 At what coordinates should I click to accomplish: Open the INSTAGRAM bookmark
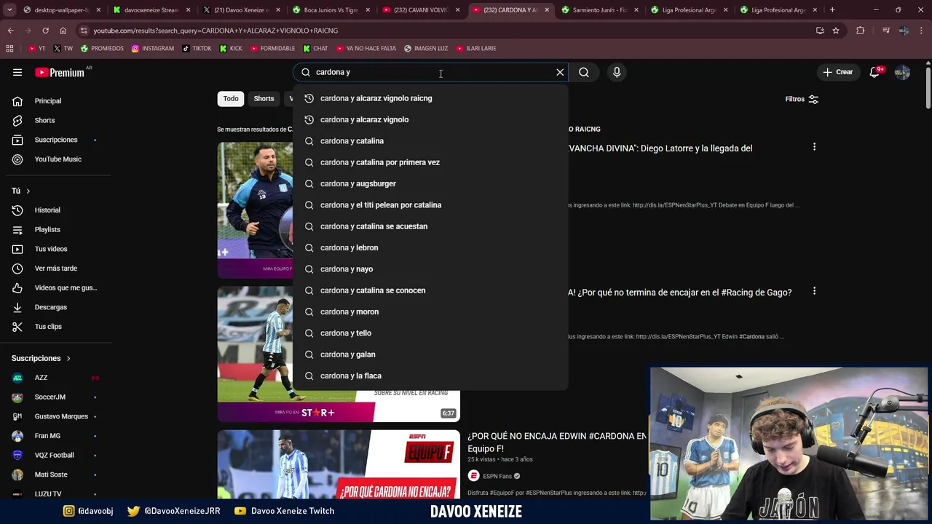coord(153,48)
